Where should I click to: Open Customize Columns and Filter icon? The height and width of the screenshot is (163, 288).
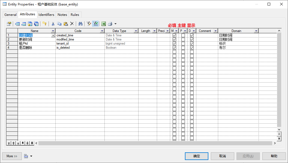click(89, 24)
